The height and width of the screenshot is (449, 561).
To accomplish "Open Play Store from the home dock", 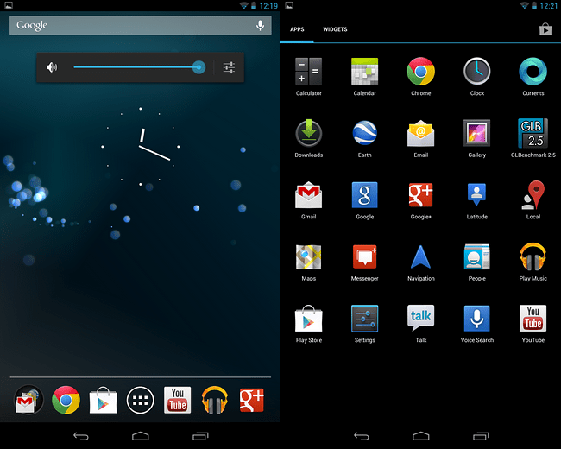I will tap(103, 400).
